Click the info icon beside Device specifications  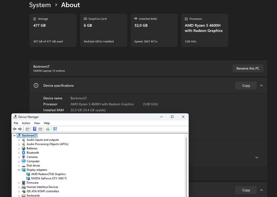[x=36, y=85]
